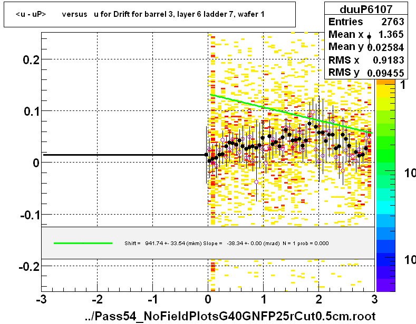
Task: Click the cyan band in the color palette
Action: 386,208
